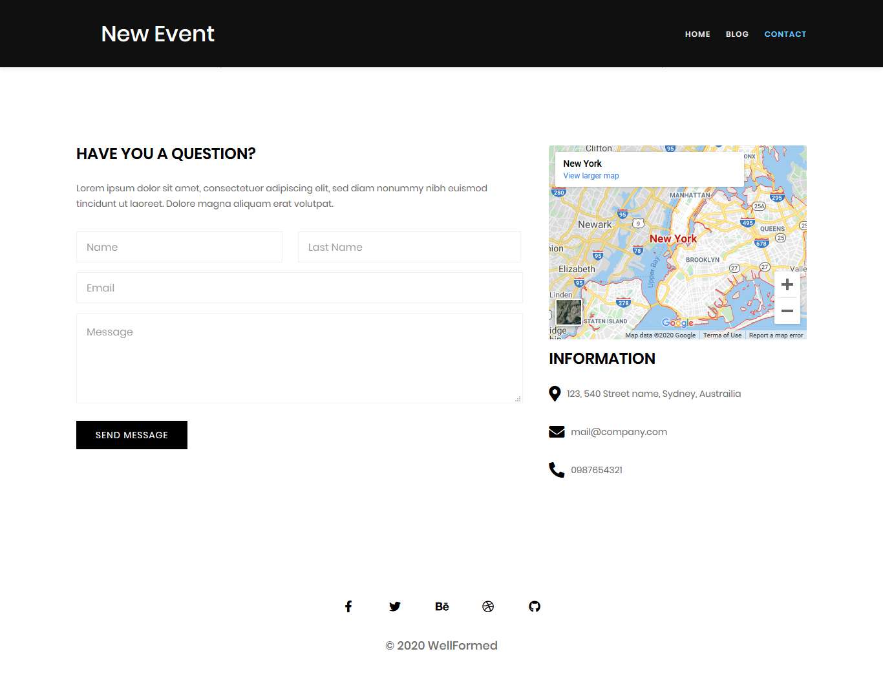Open the Dribbble icon in footer
Viewport: 883px width, 680px height.
[488, 606]
